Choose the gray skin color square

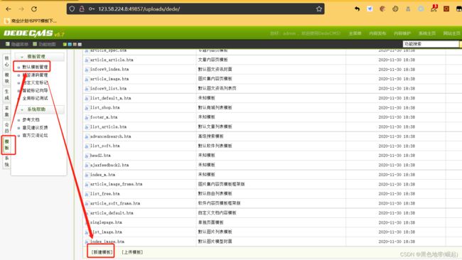click(x=80, y=45)
